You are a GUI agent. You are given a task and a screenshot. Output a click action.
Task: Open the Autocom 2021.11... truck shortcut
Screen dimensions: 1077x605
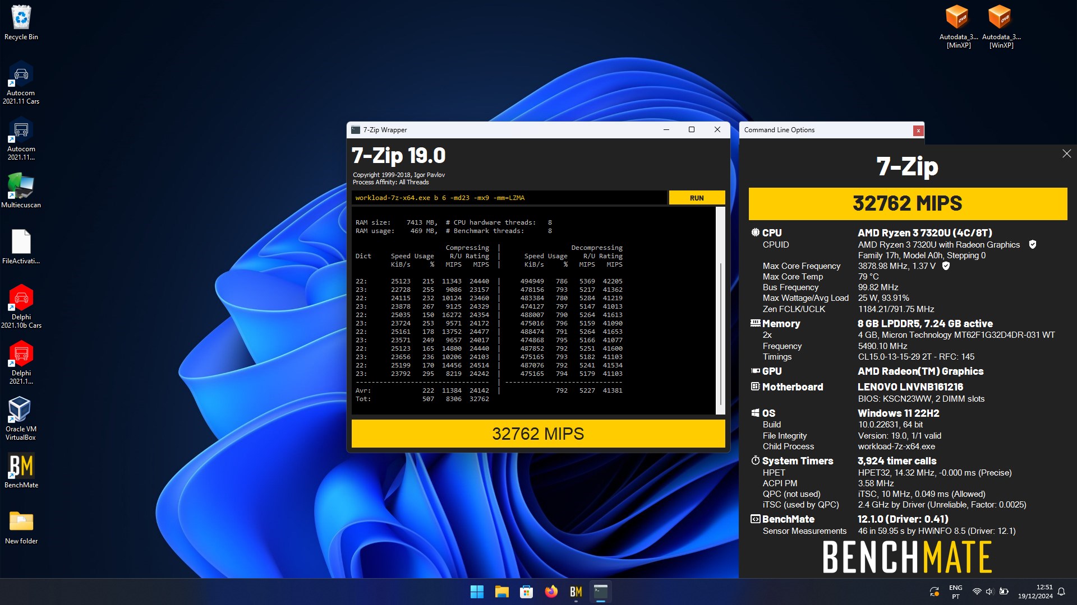(21, 139)
